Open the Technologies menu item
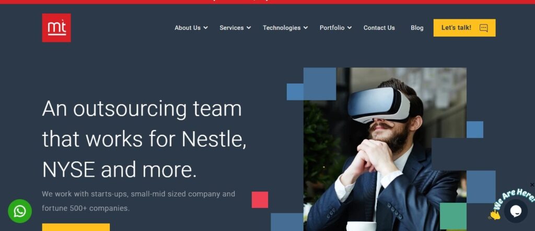 tap(282, 28)
